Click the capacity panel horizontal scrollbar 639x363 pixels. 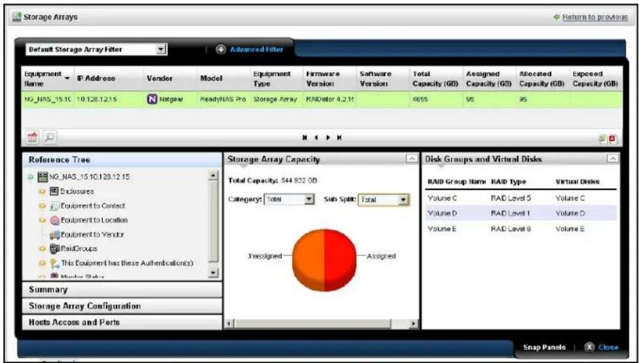tap(313, 323)
